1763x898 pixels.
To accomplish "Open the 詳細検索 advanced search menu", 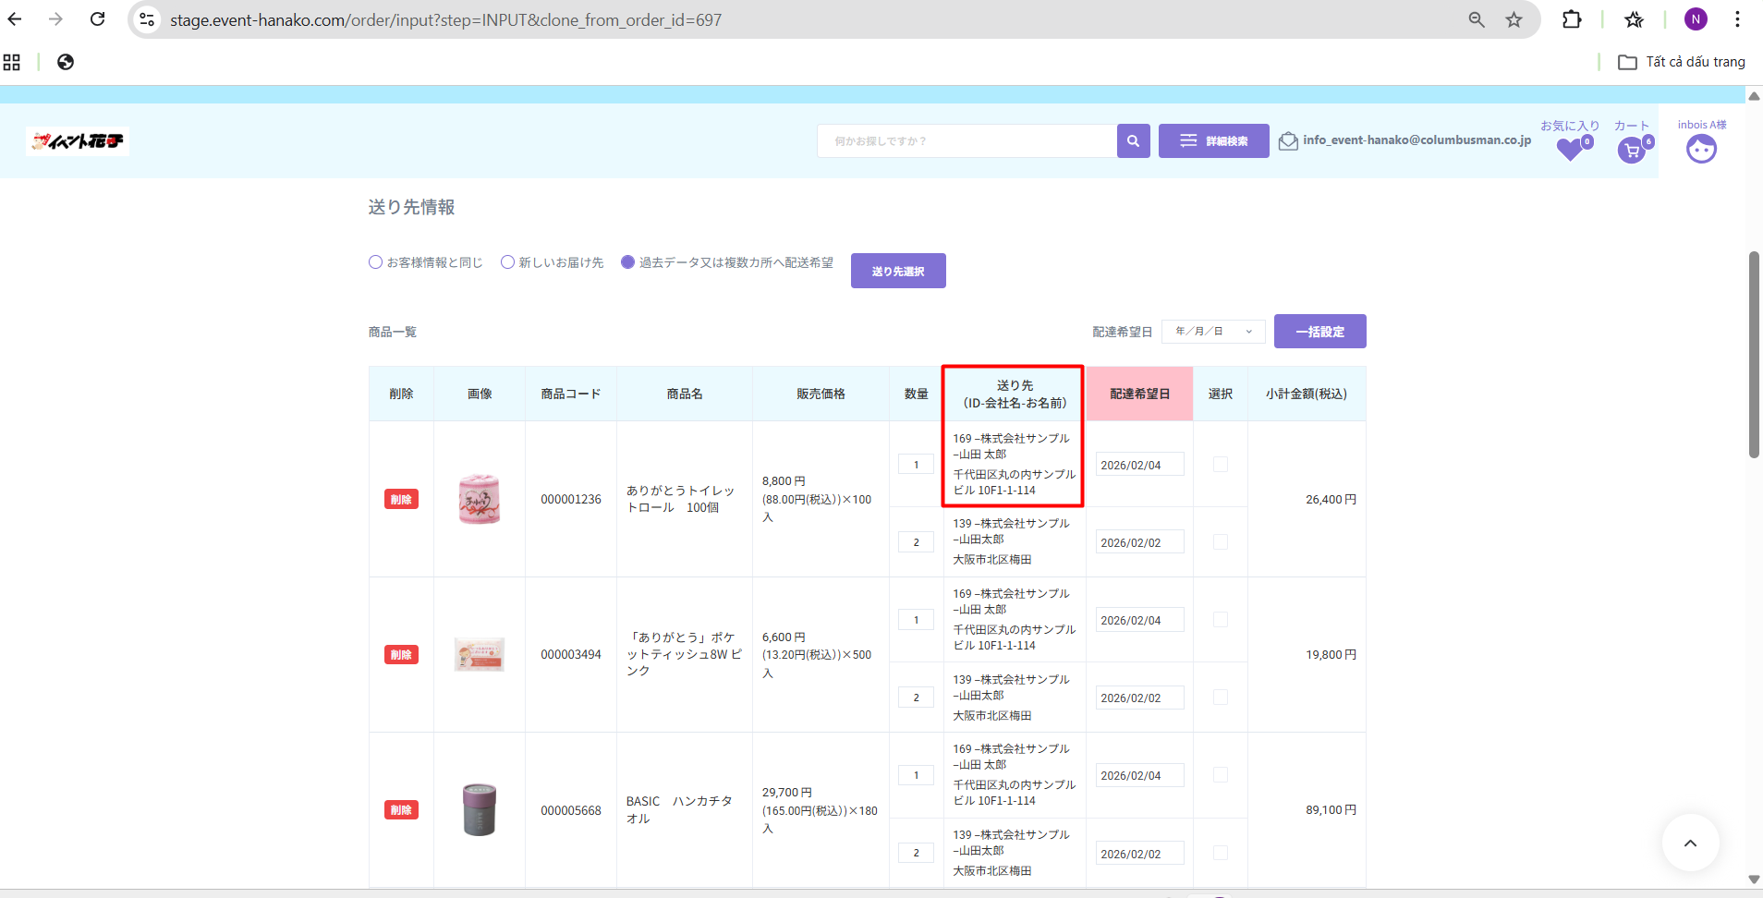I will tap(1213, 141).
